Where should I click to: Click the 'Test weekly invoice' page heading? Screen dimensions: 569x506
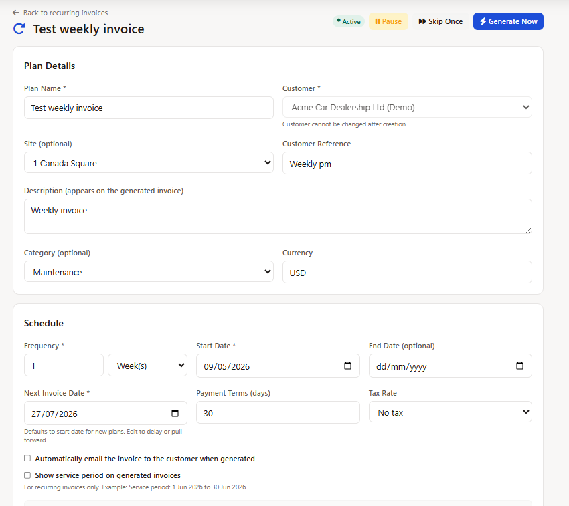[x=88, y=29]
